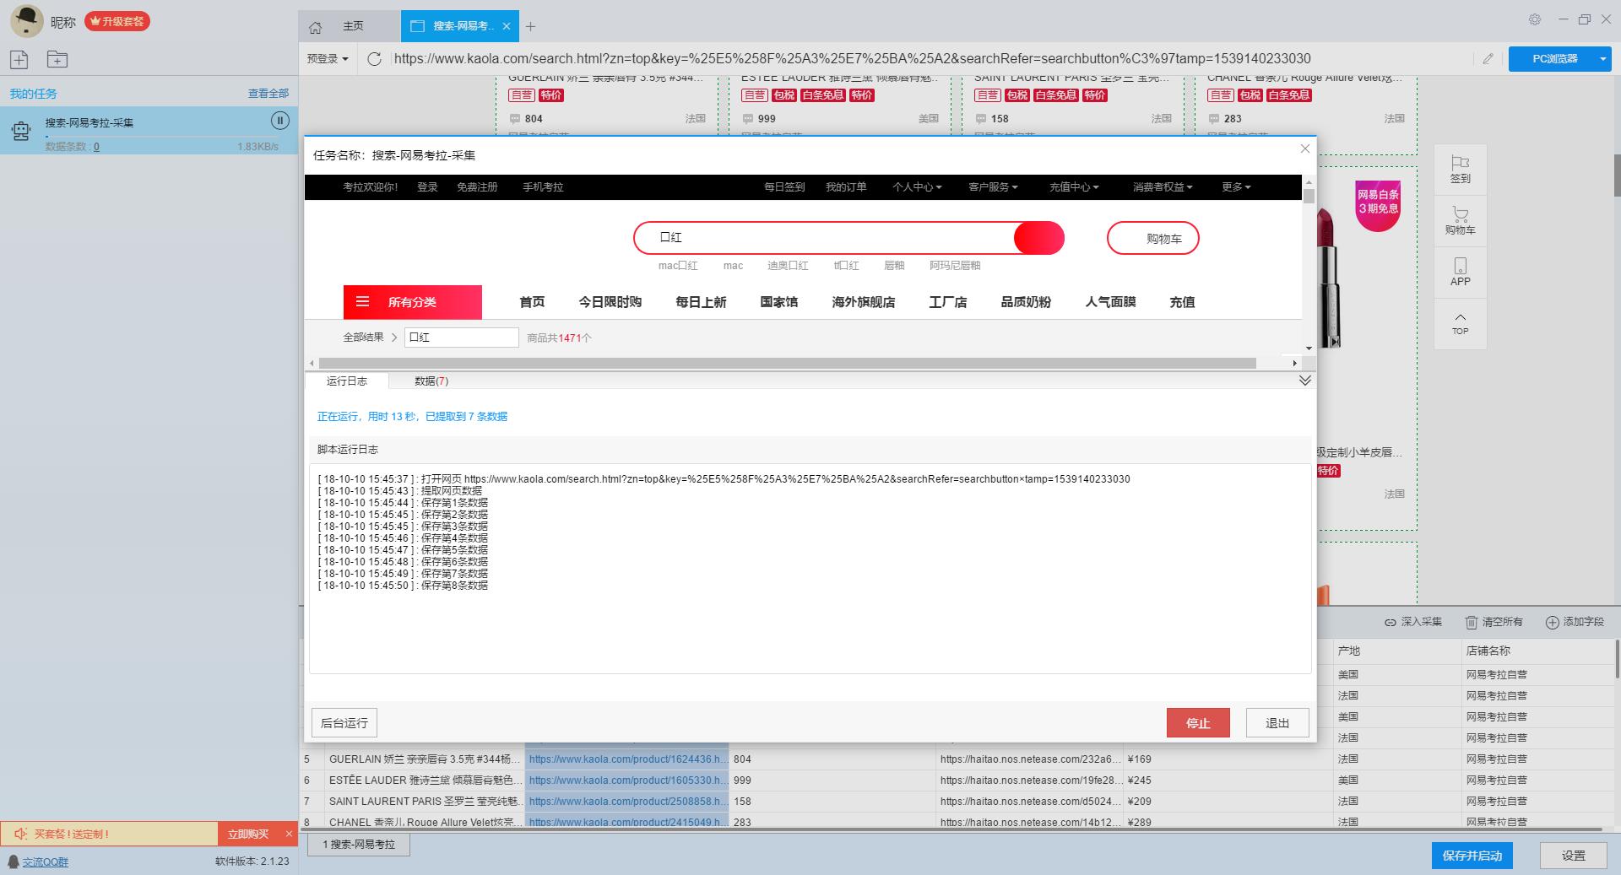The width and height of the screenshot is (1621, 875).
Task: Open the settings gear icon at top right
Action: (x=1535, y=19)
